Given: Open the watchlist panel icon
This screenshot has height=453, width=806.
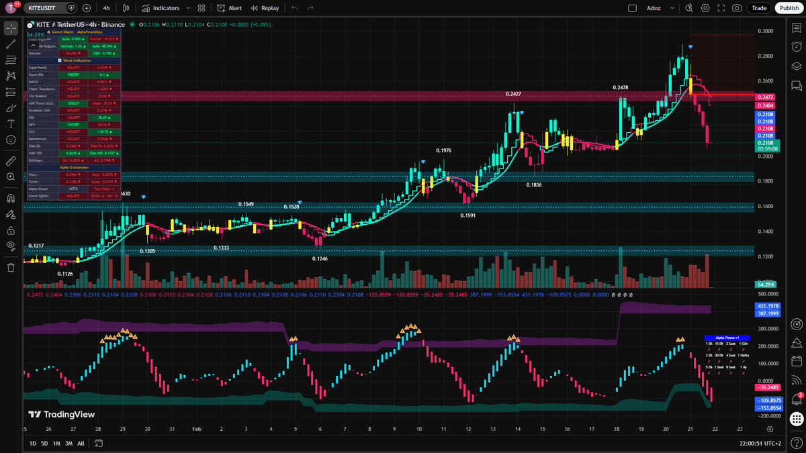Looking at the screenshot, I should point(797,28).
